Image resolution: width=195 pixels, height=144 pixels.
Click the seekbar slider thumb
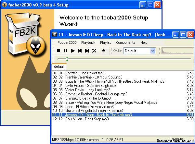coord(67,59)
